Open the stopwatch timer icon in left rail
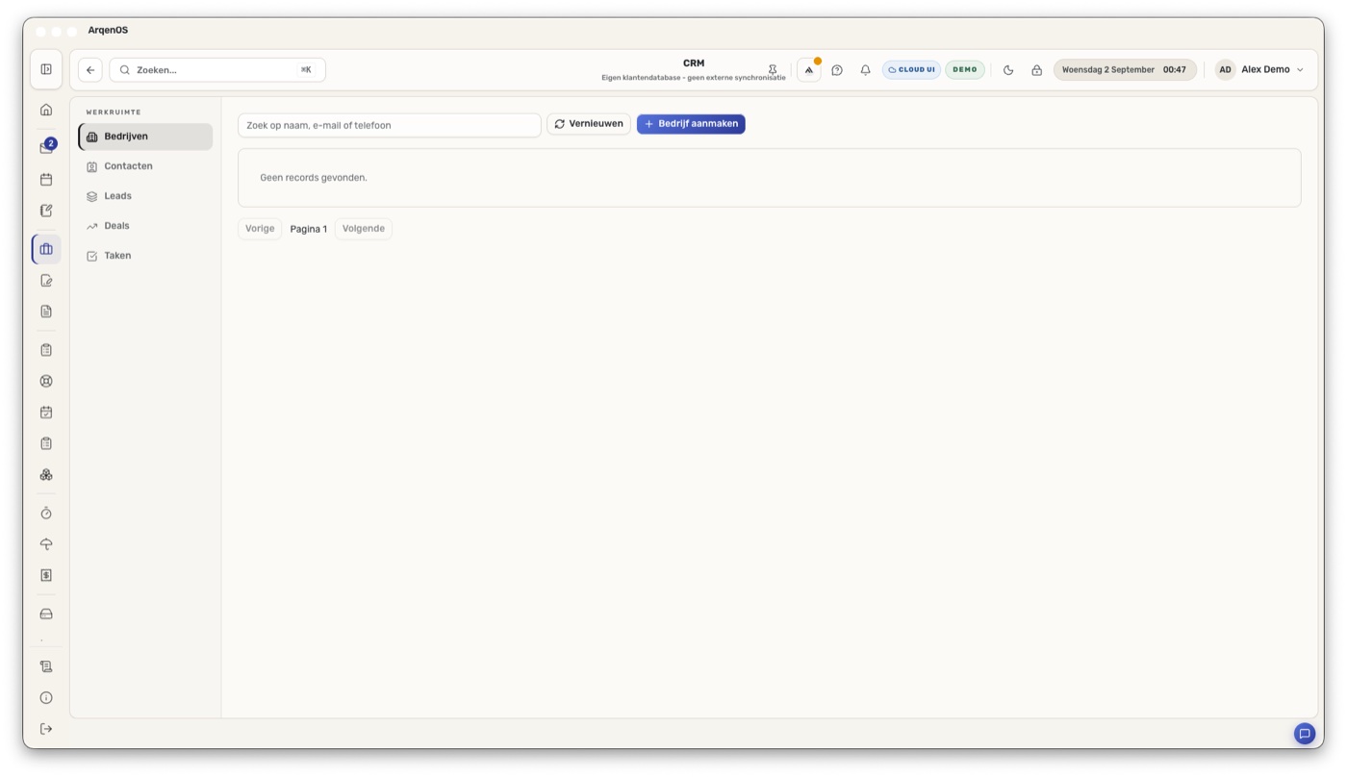The width and height of the screenshot is (1347, 777). pos(46,514)
